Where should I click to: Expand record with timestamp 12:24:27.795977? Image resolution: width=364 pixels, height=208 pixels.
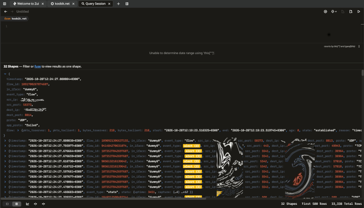[5, 146]
